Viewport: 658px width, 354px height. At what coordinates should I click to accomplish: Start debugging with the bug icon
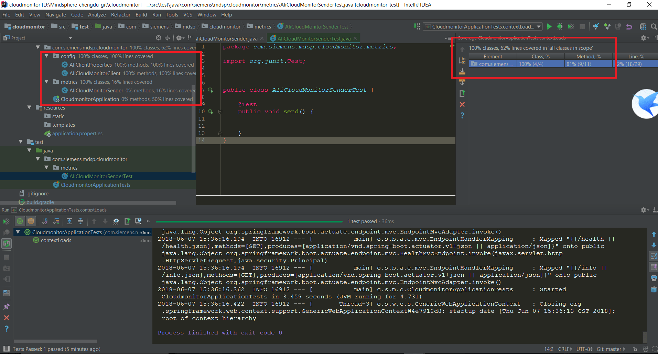pos(560,26)
